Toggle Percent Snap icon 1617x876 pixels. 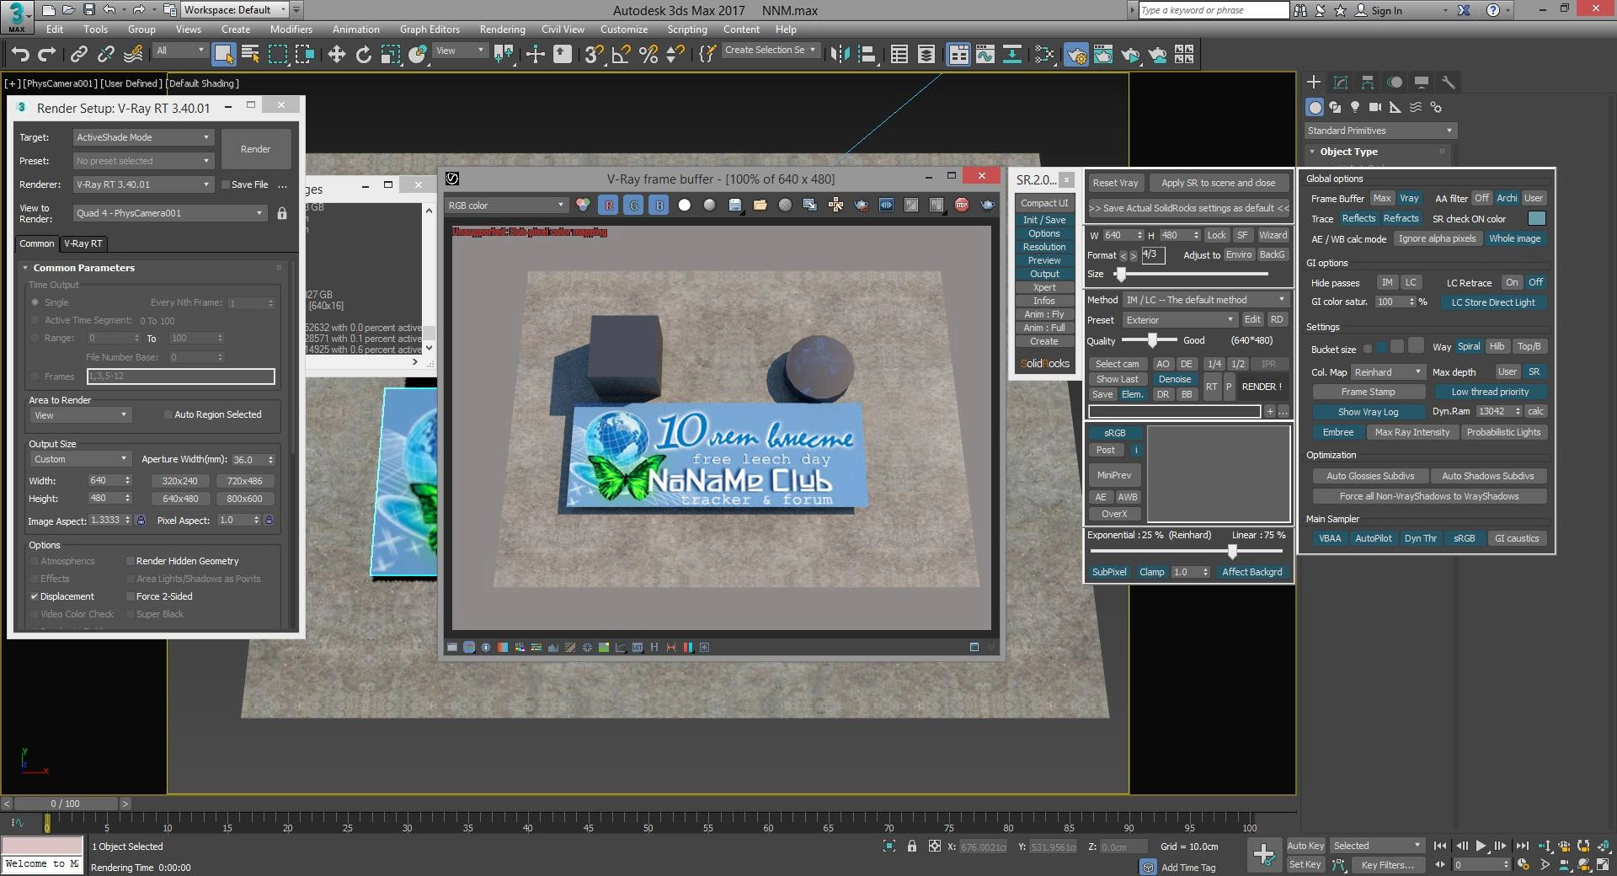pyautogui.click(x=648, y=55)
